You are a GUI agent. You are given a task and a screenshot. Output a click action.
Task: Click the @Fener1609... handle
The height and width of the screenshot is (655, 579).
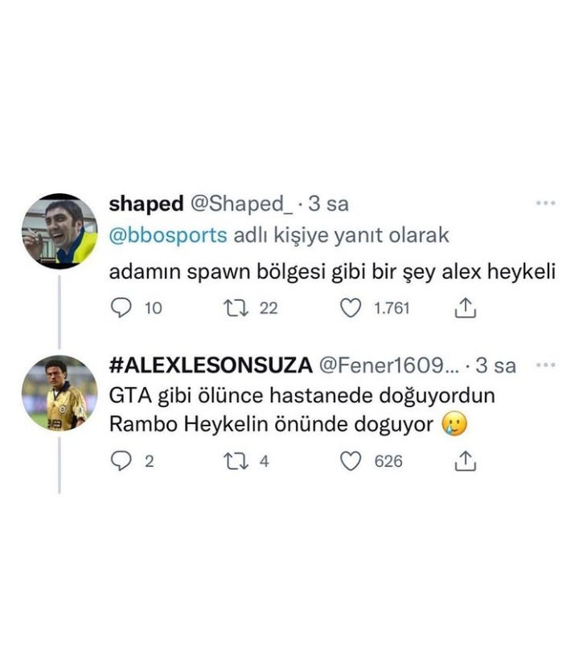(388, 365)
